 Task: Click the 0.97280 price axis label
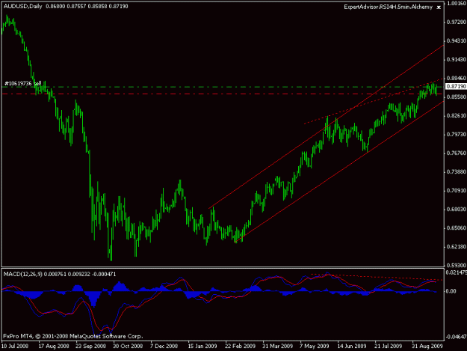click(457, 22)
